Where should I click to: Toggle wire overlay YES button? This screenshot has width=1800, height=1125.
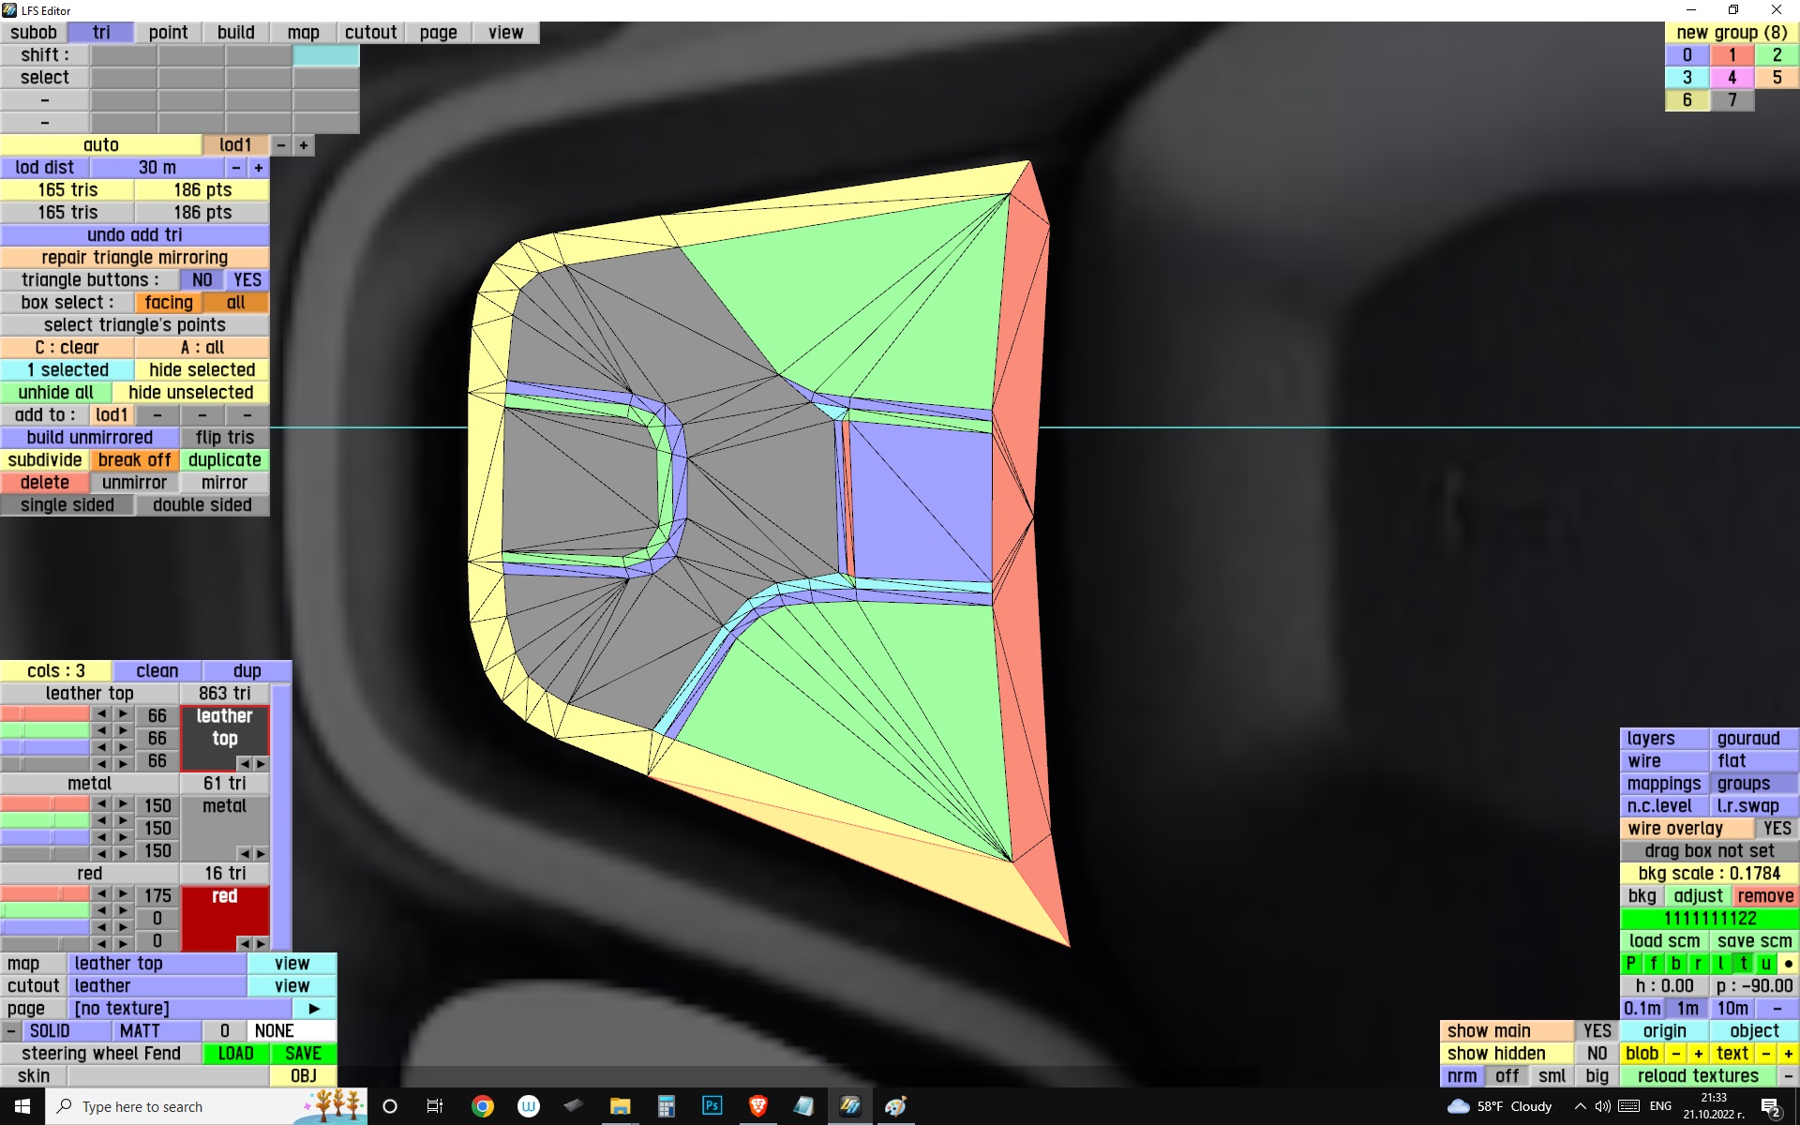pyautogui.click(x=1776, y=829)
